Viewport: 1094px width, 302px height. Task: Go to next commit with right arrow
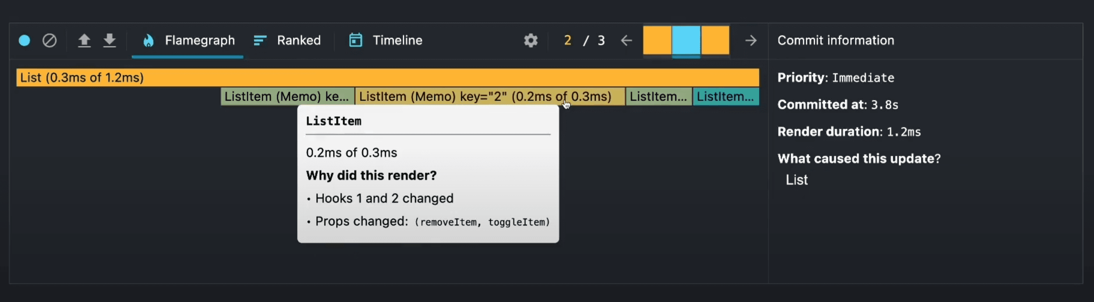click(x=751, y=40)
